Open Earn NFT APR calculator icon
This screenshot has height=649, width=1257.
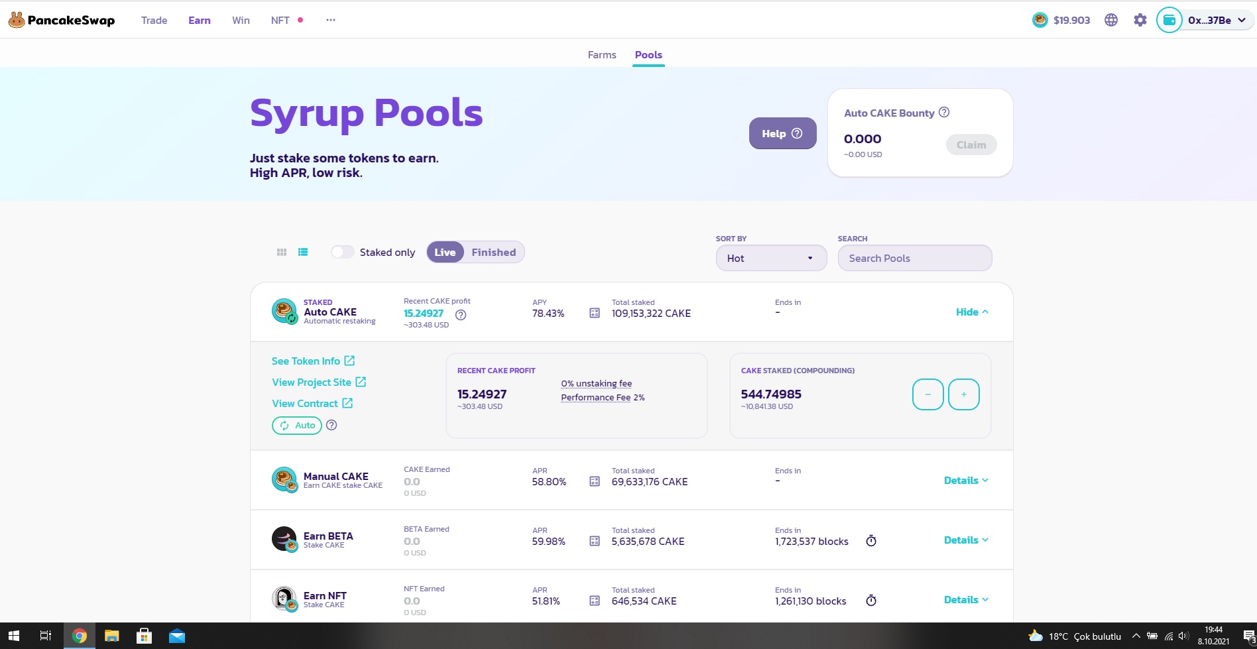coord(595,601)
